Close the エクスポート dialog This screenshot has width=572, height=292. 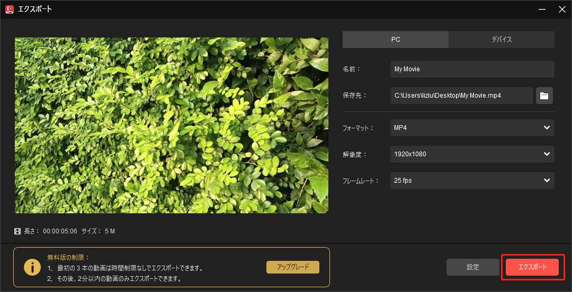coord(562,10)
